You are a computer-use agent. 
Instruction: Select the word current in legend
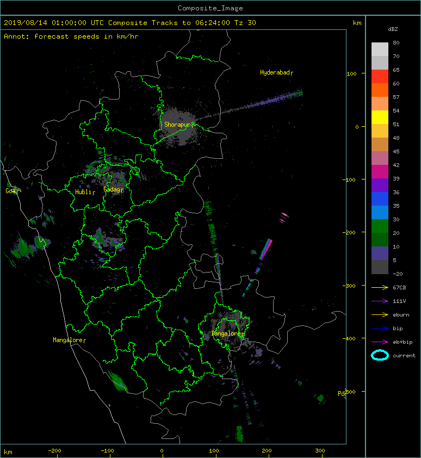click(404, 356)
